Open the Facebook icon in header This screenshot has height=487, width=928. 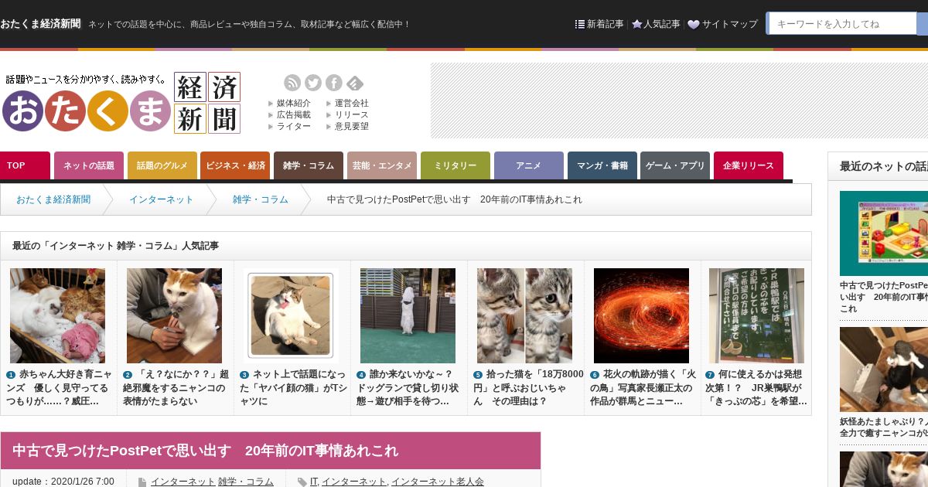click(x=334, y=83)
